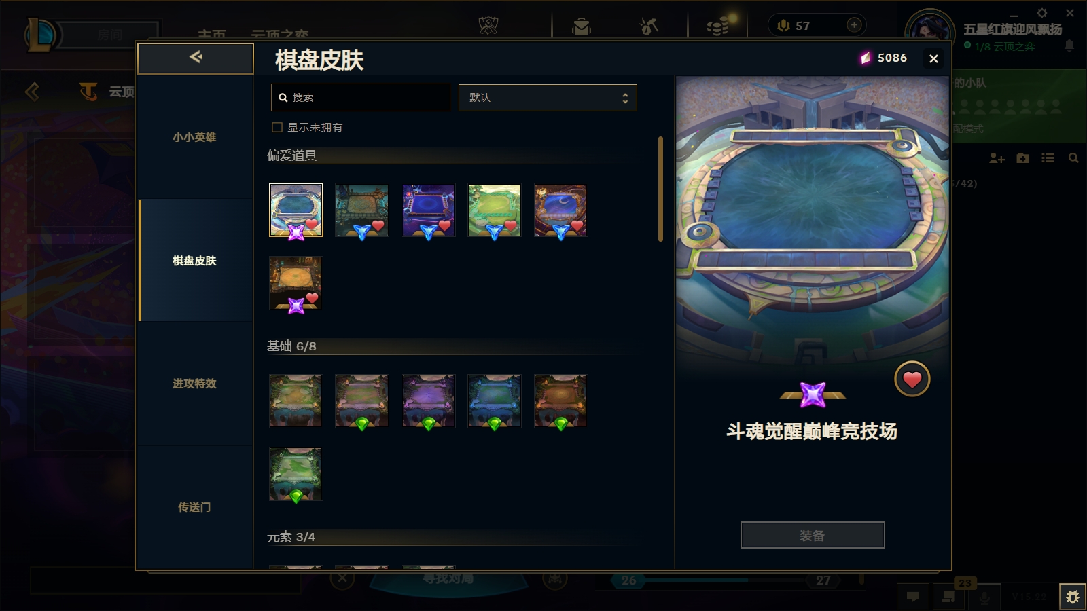Select the first favorite arena thumbnail

click(x=296, y=210)
